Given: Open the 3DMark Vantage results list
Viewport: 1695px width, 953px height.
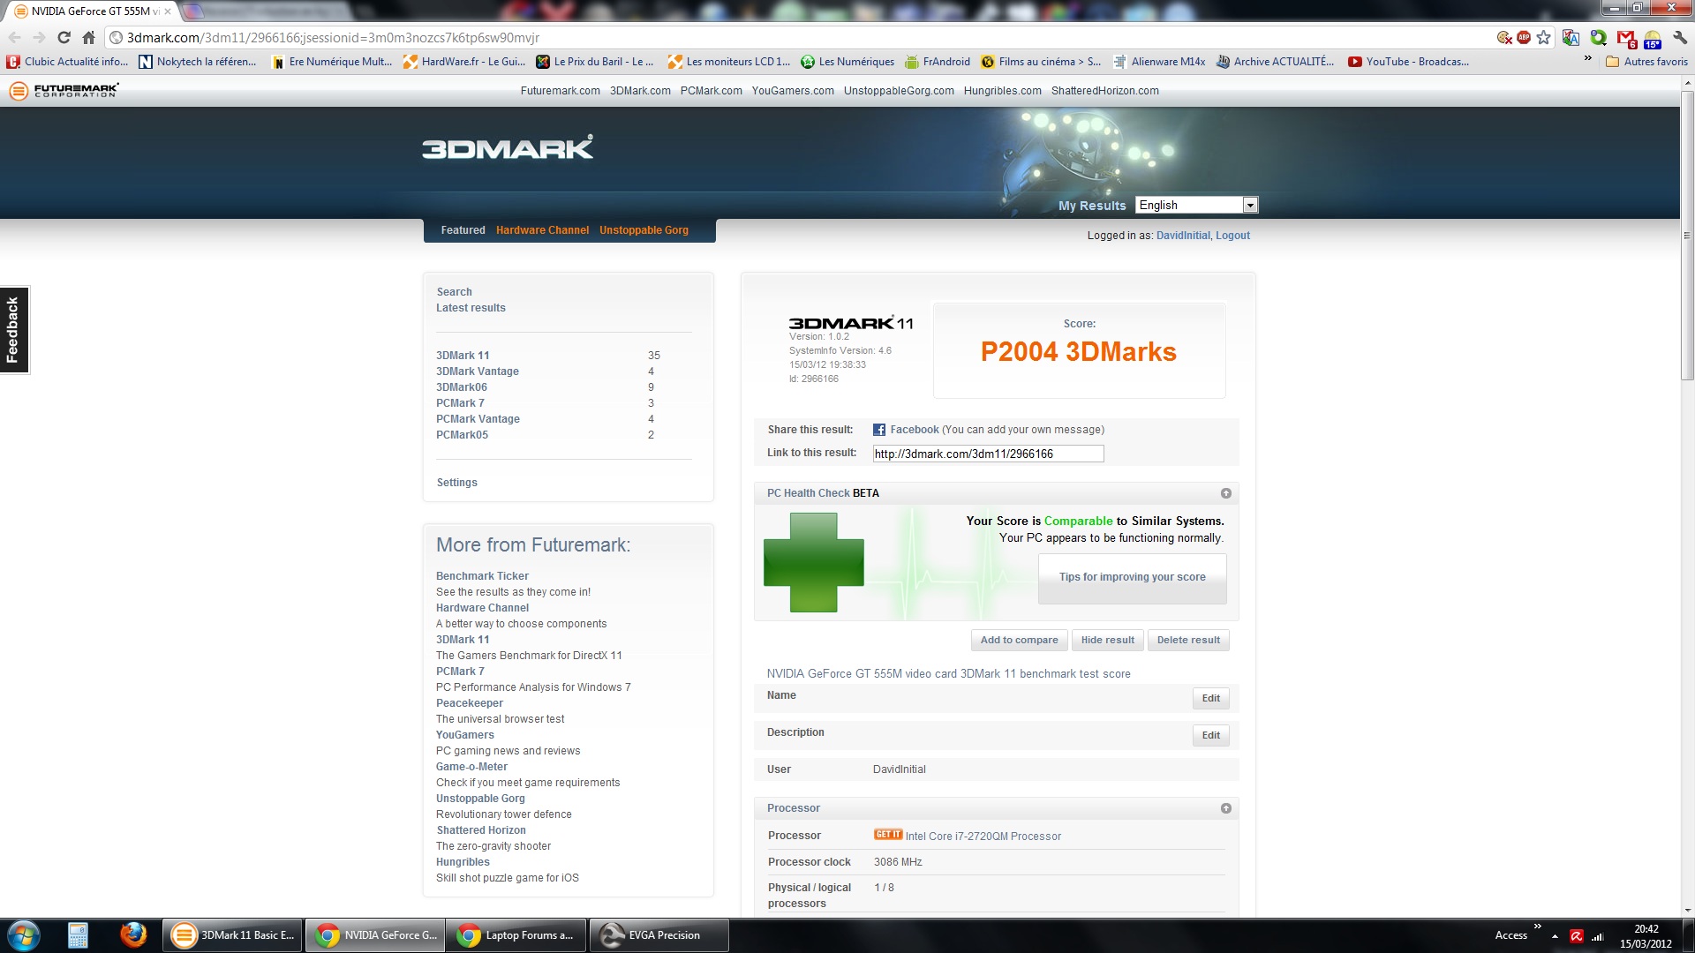Looking at the screenshot, I should (477, 371).
